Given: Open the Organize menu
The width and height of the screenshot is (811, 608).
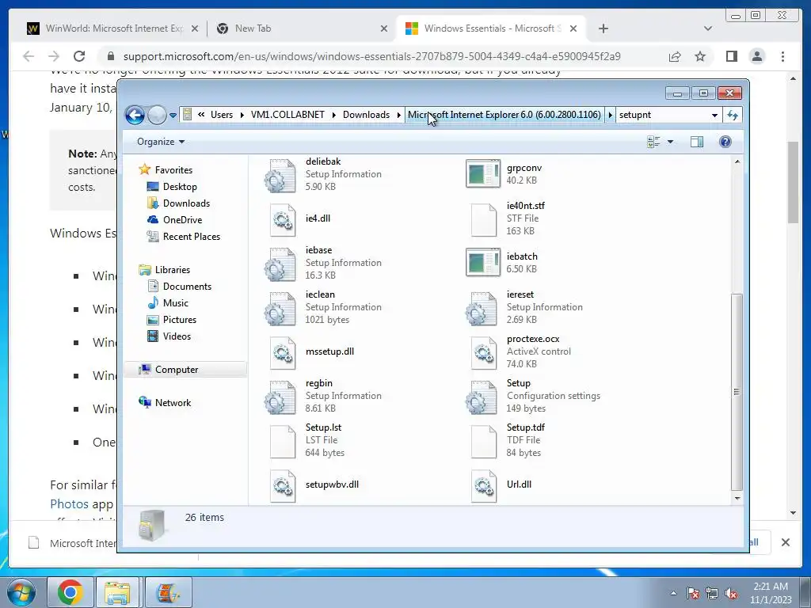Looking at the screenshot, I should pyautogui.click(x=160, y=142).
